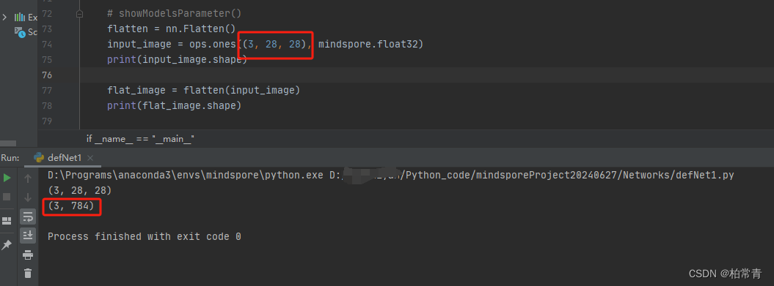Click the down stack trace arrow
Image resolution: width=774 pixels, height=286 pixels.
point(28,197)
